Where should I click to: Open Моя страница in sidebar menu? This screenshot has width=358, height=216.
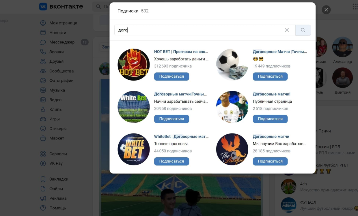click(x=63, y=23)
